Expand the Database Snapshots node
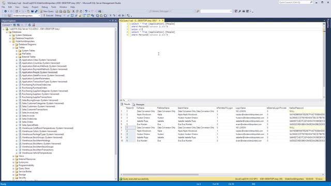331x186 pixels. pyautogui.click(x=10, y=38)
